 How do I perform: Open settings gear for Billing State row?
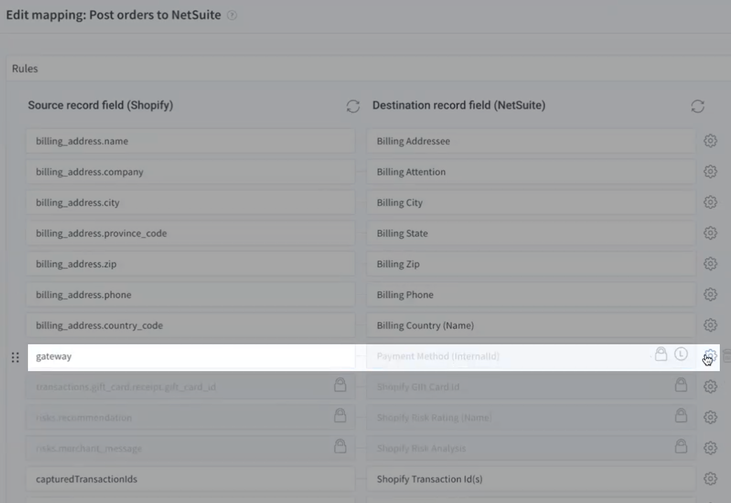pyautogui.click(x=710, y=233)
